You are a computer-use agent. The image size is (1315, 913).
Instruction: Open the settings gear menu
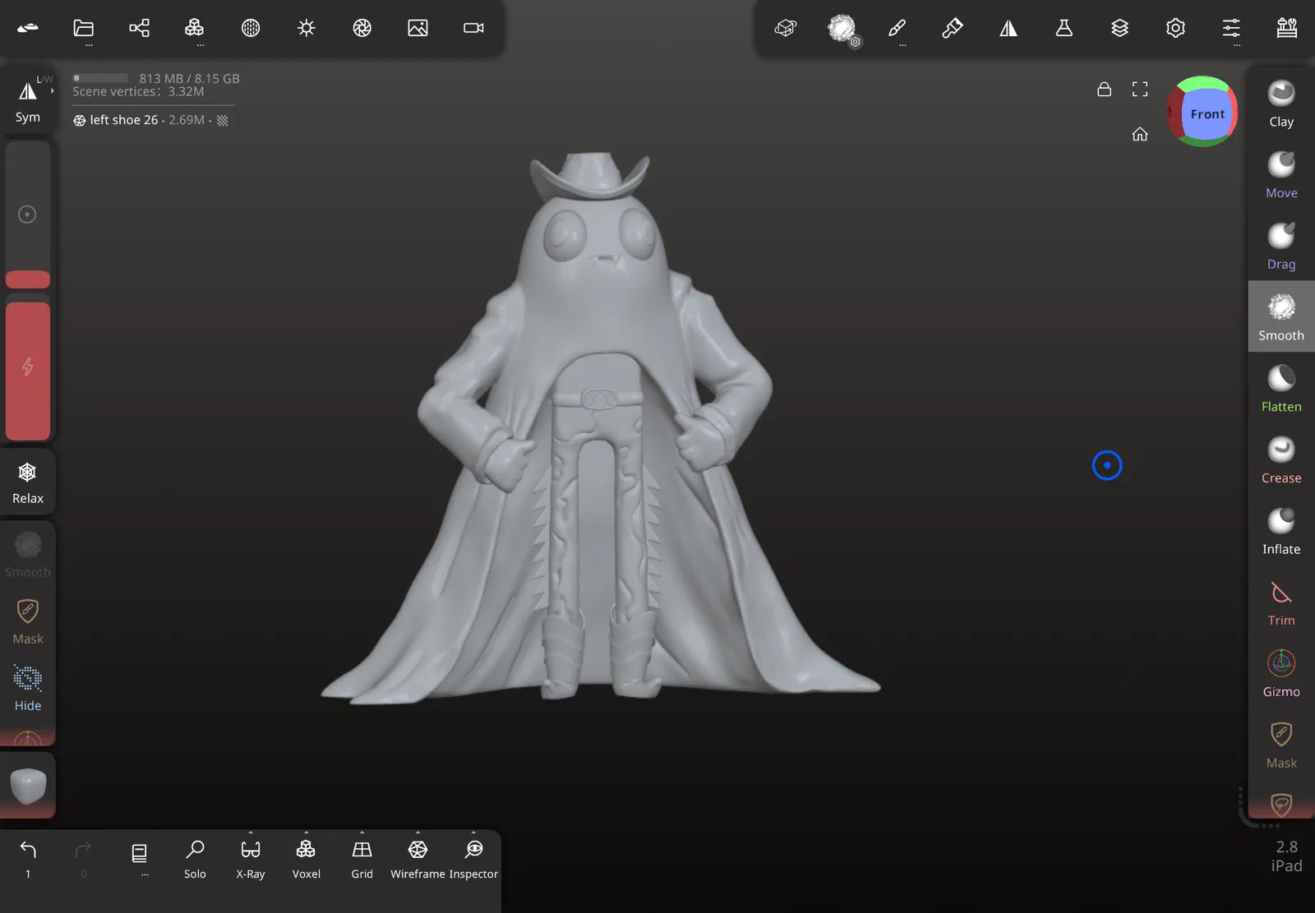[1176, 28]
